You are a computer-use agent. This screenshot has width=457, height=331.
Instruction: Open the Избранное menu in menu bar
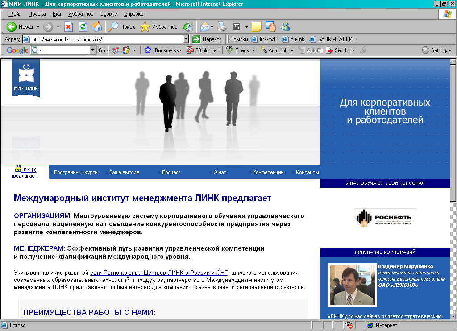coord(81,14)
